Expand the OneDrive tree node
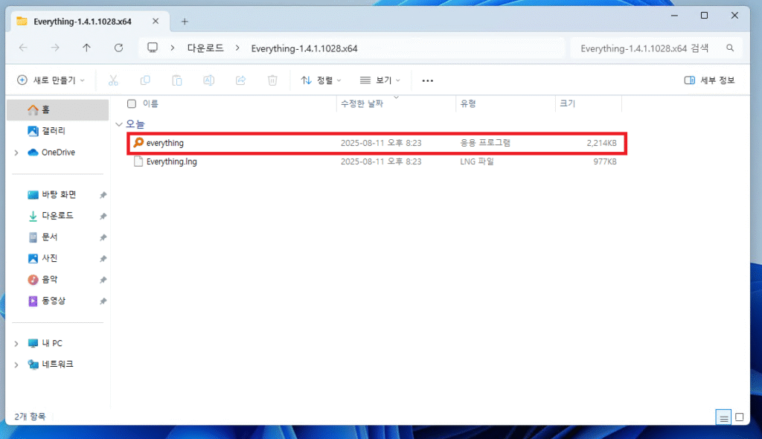762x439 pixels. (x=16, y=153)
